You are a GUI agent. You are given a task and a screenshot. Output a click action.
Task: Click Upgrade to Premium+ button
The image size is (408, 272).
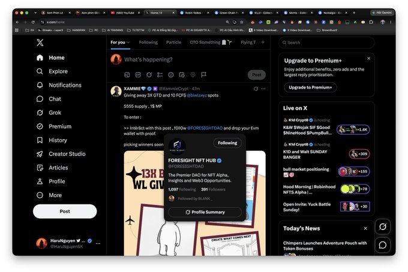(310, 87)
